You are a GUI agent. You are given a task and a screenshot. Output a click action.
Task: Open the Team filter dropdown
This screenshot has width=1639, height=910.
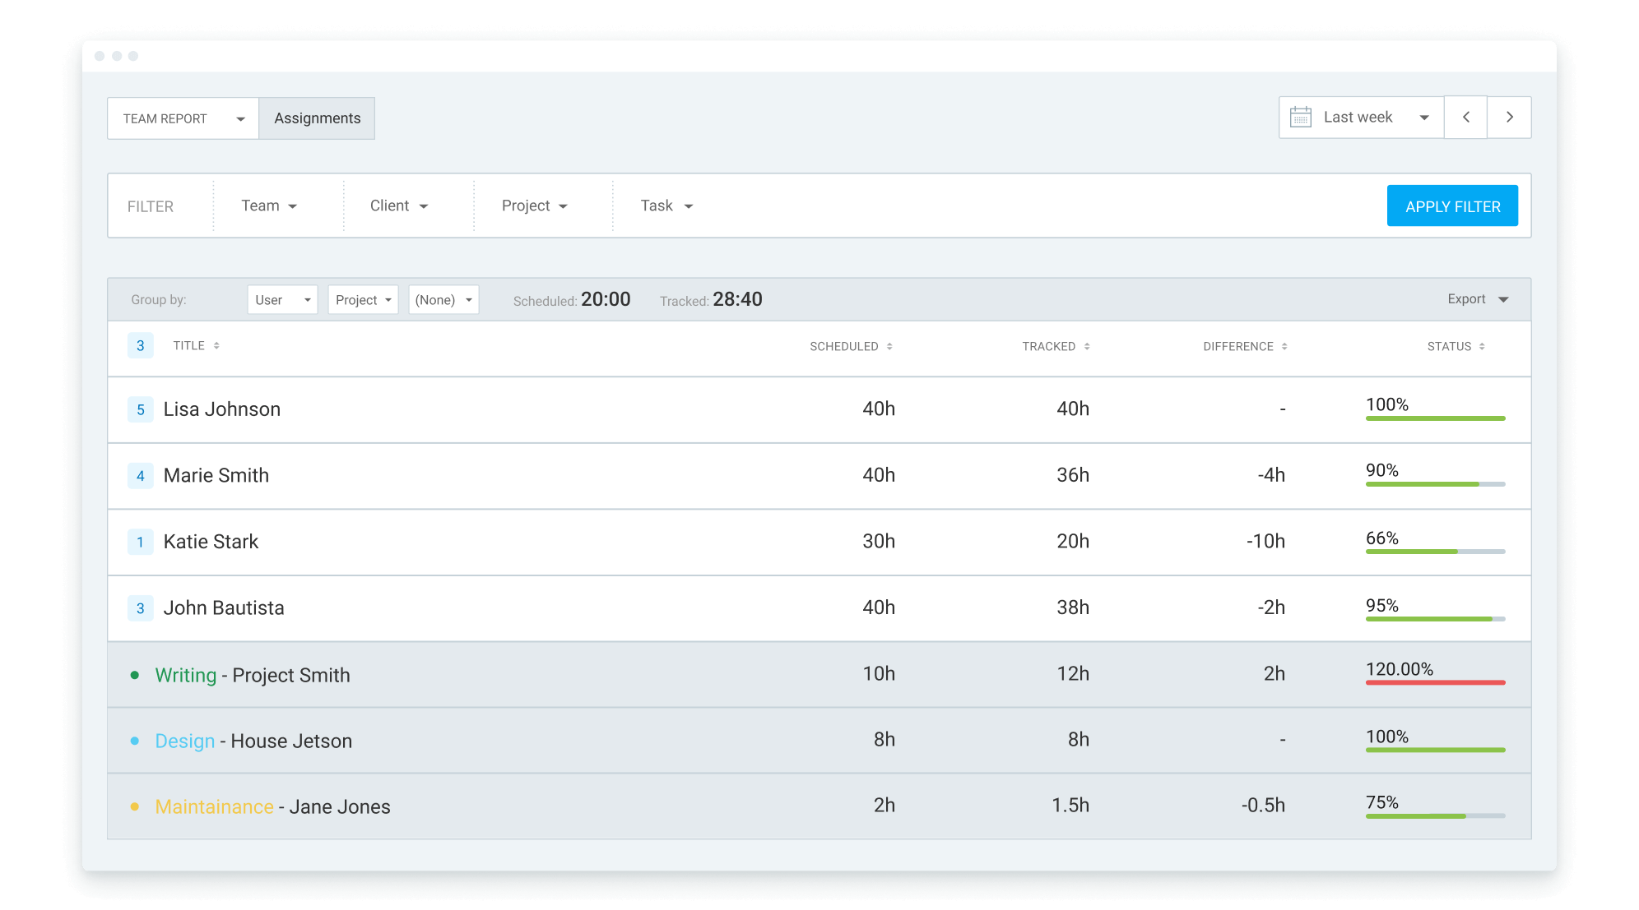[269, 206]
